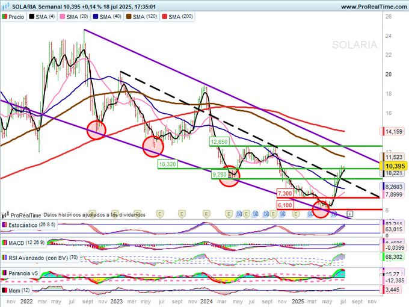Open RSI Avanzado (con BV) label
This screenshot has height=307, width=409.
tap(43, 258)
